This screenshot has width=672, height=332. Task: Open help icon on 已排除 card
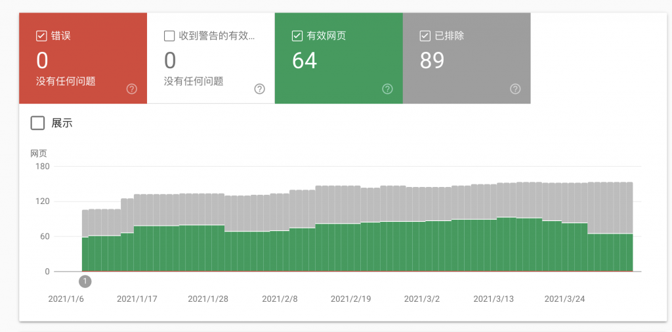(515, 89)
